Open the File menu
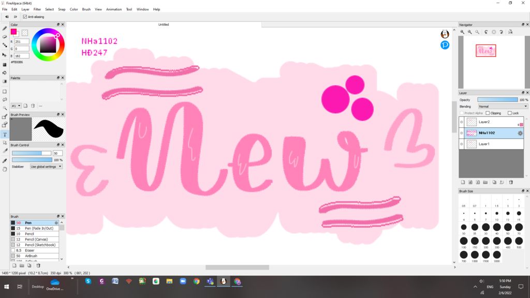 click(5, 9)
